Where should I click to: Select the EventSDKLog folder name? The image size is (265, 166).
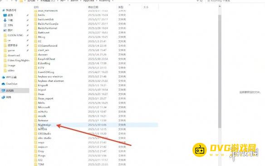46,72
